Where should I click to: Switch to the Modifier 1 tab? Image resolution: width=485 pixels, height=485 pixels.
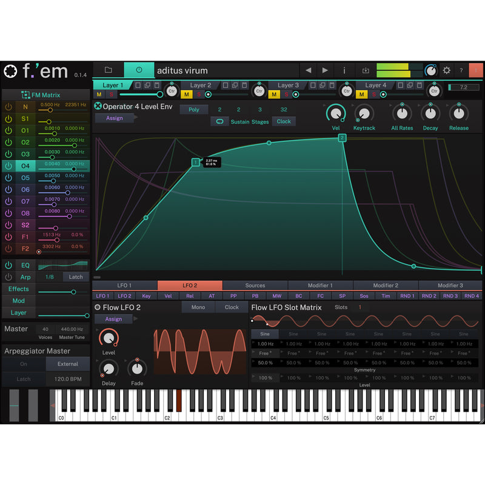(x=320, y=285)
